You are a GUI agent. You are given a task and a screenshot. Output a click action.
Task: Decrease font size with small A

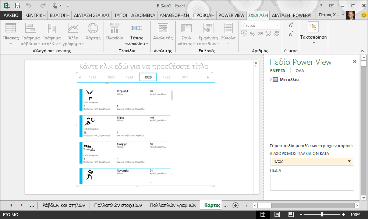(x=291, y=34)
